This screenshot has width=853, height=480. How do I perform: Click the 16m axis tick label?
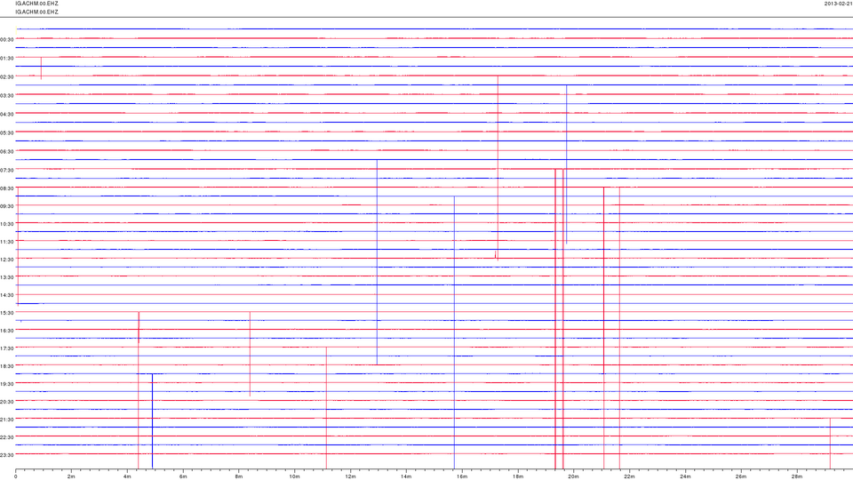click(462, 476)
